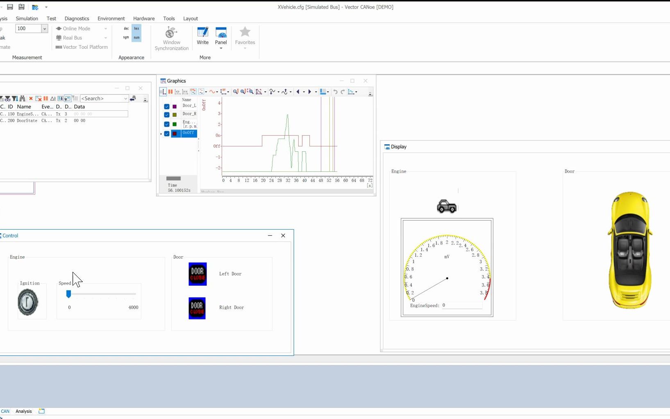Image resolution: width=670 pixels, height=419 pixels.
Task: Open the Layout ribbon tab
Action: click(x=191, y=18)
